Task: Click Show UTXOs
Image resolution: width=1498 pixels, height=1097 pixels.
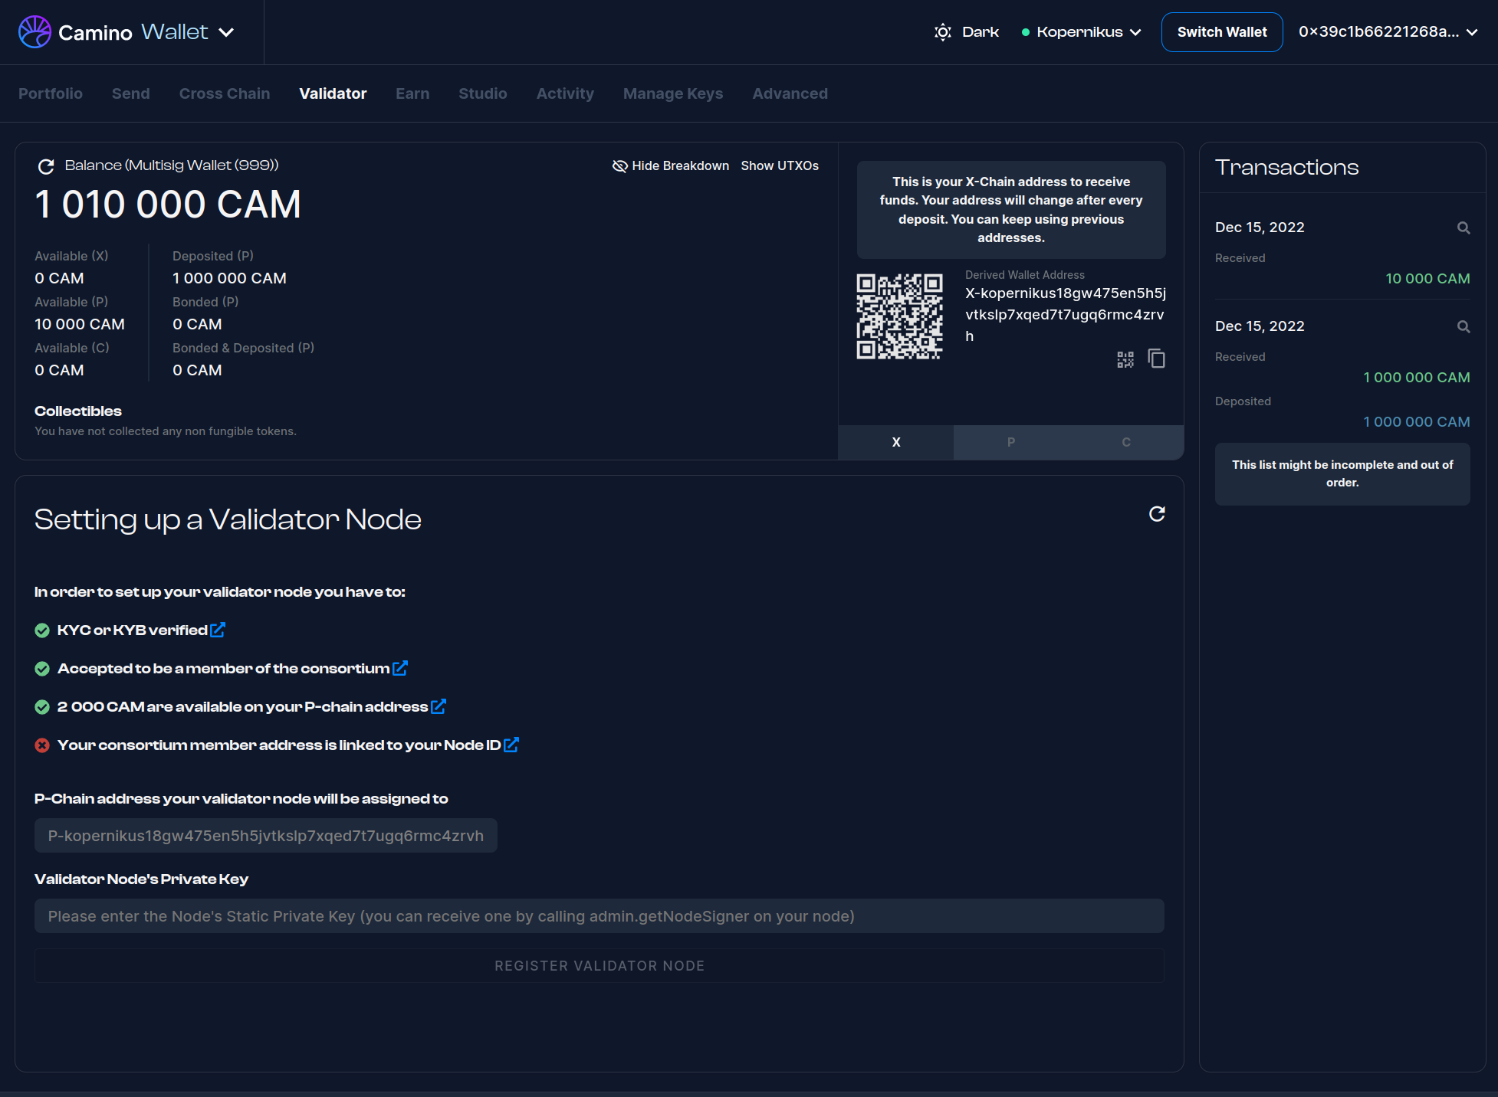Action: 779,166
